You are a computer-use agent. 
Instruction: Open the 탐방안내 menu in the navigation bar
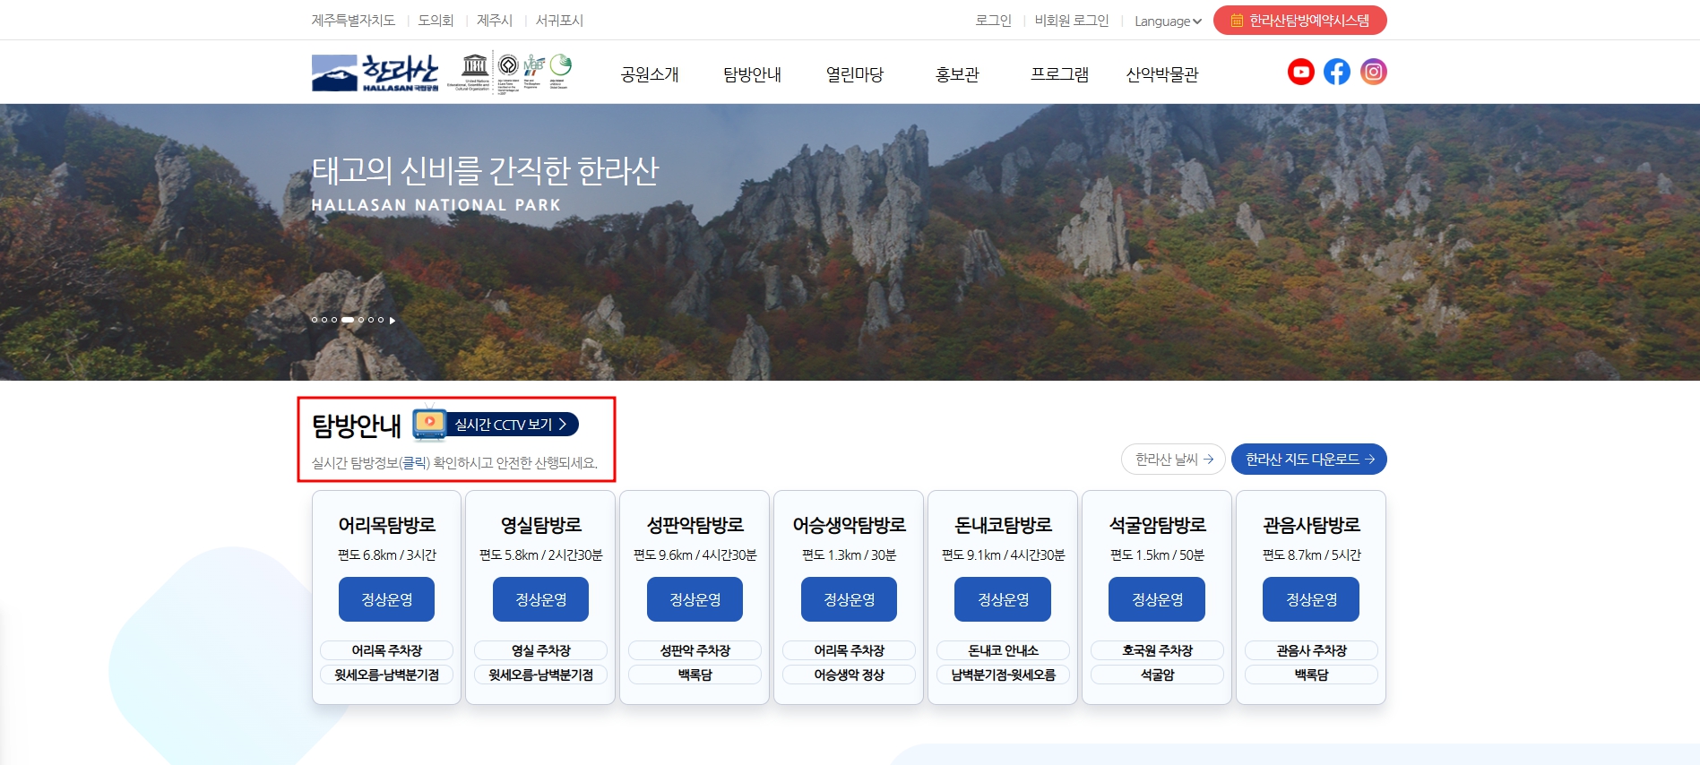752,74
